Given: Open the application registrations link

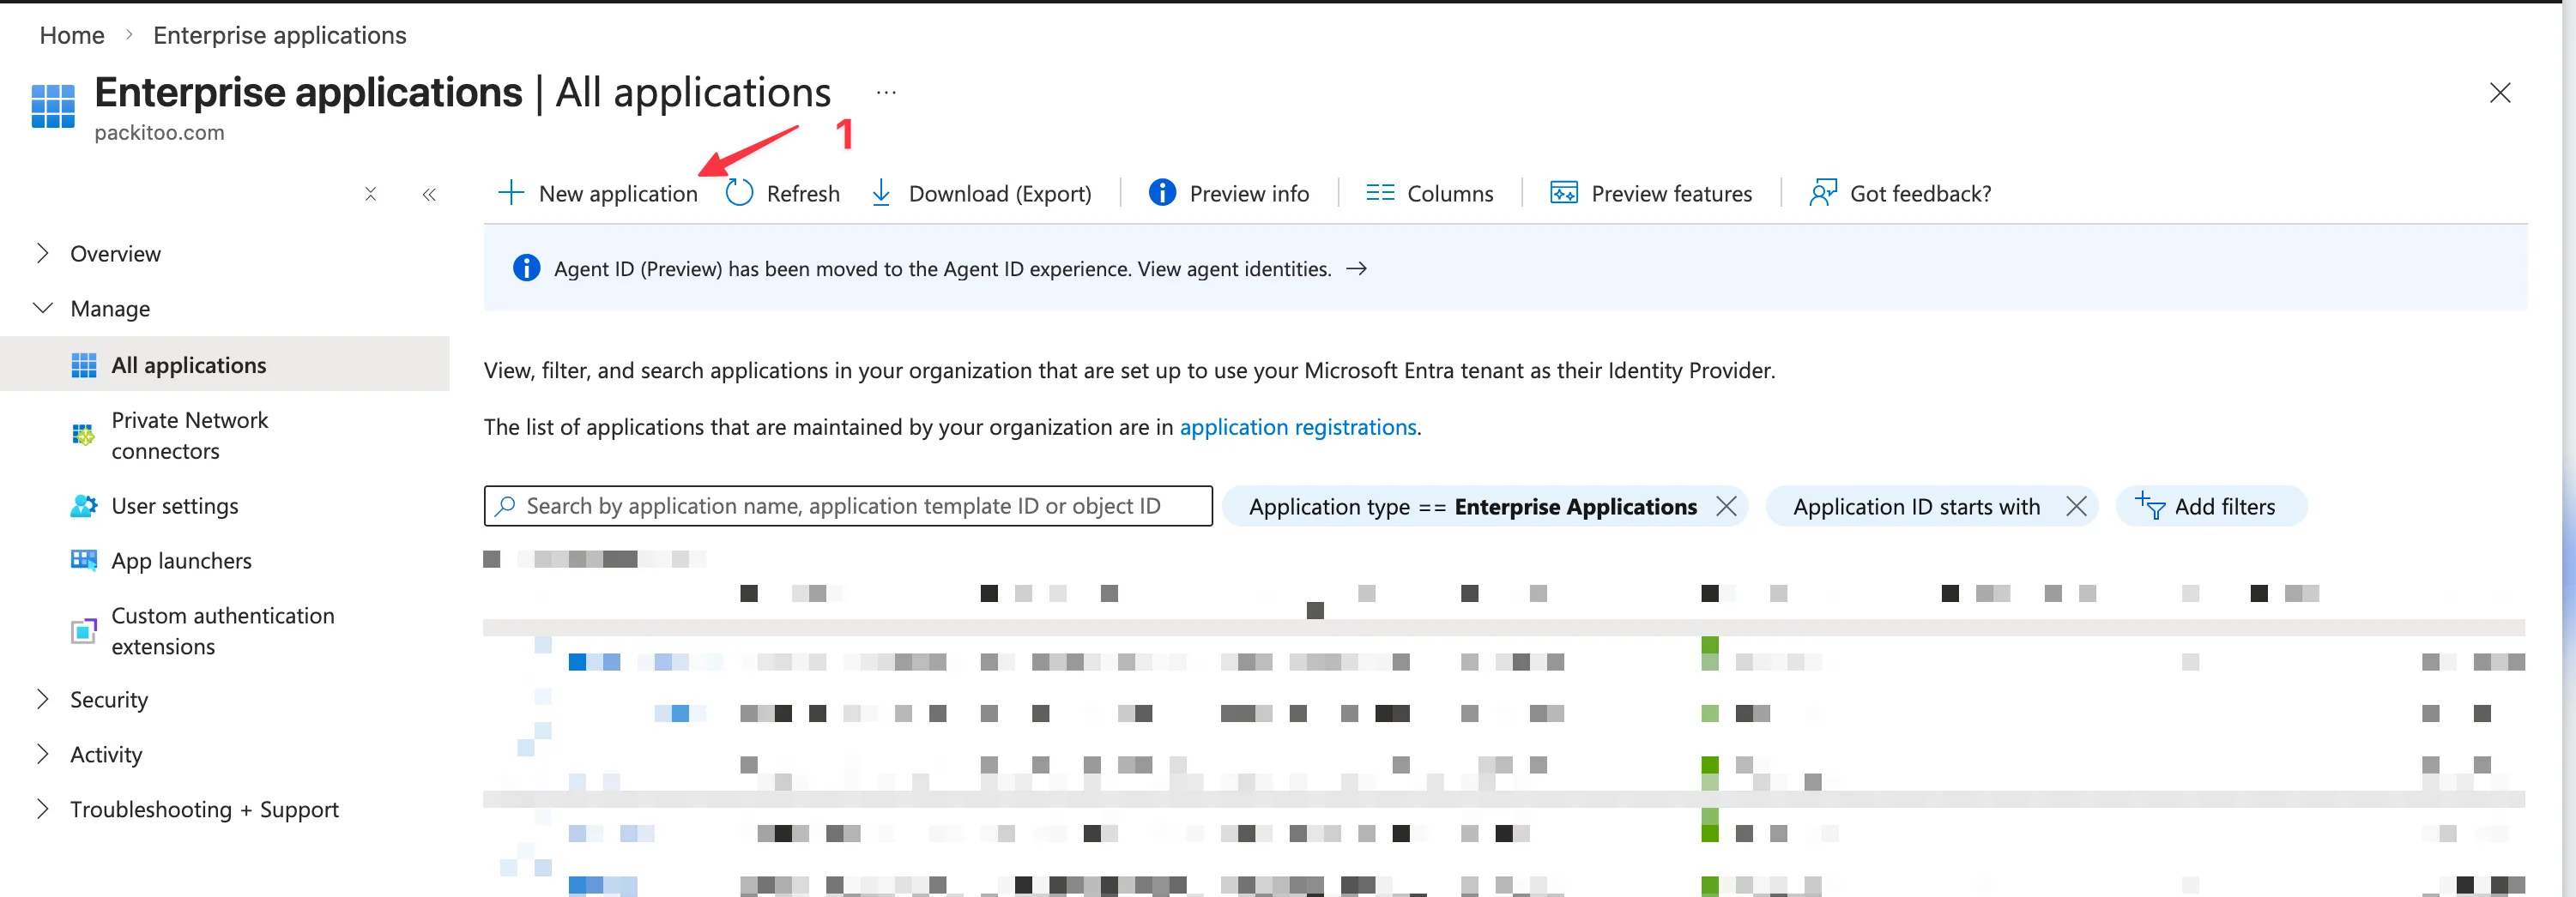Looking at the screenshot, I should click(1297, 426).
